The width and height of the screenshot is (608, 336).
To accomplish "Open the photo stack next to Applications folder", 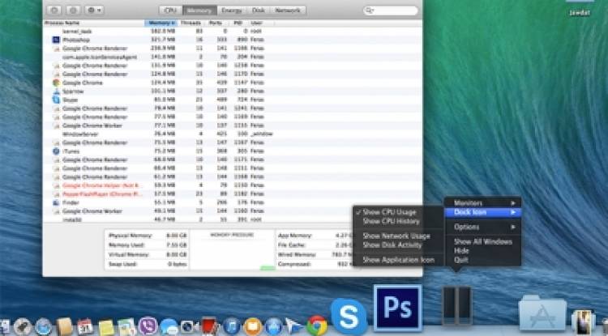I will click(583, 321).
